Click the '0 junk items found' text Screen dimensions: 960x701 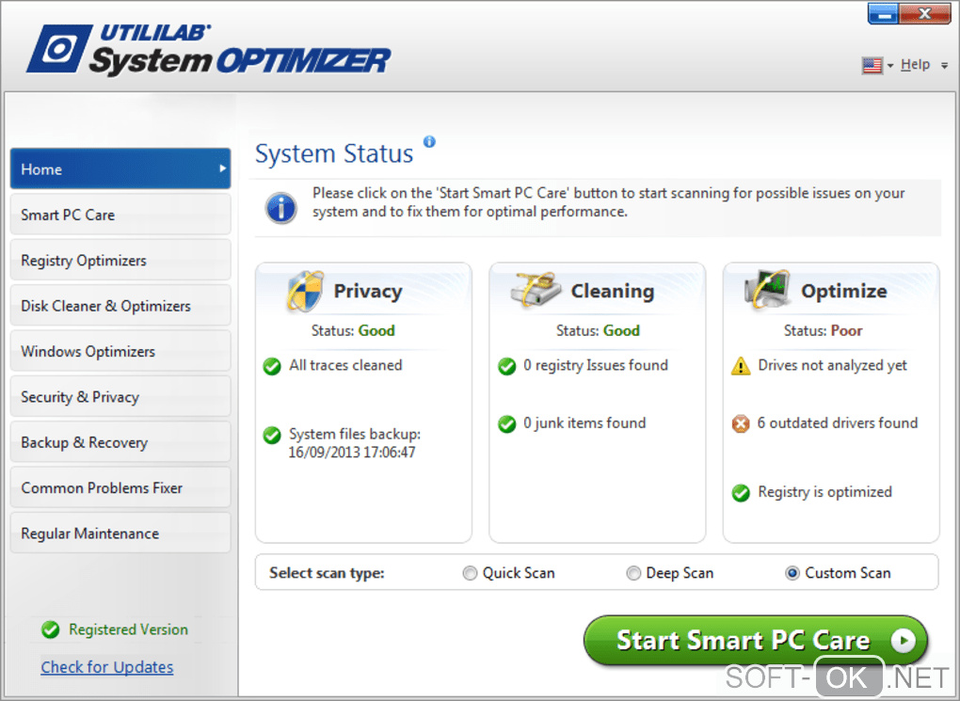pos(584,423)
